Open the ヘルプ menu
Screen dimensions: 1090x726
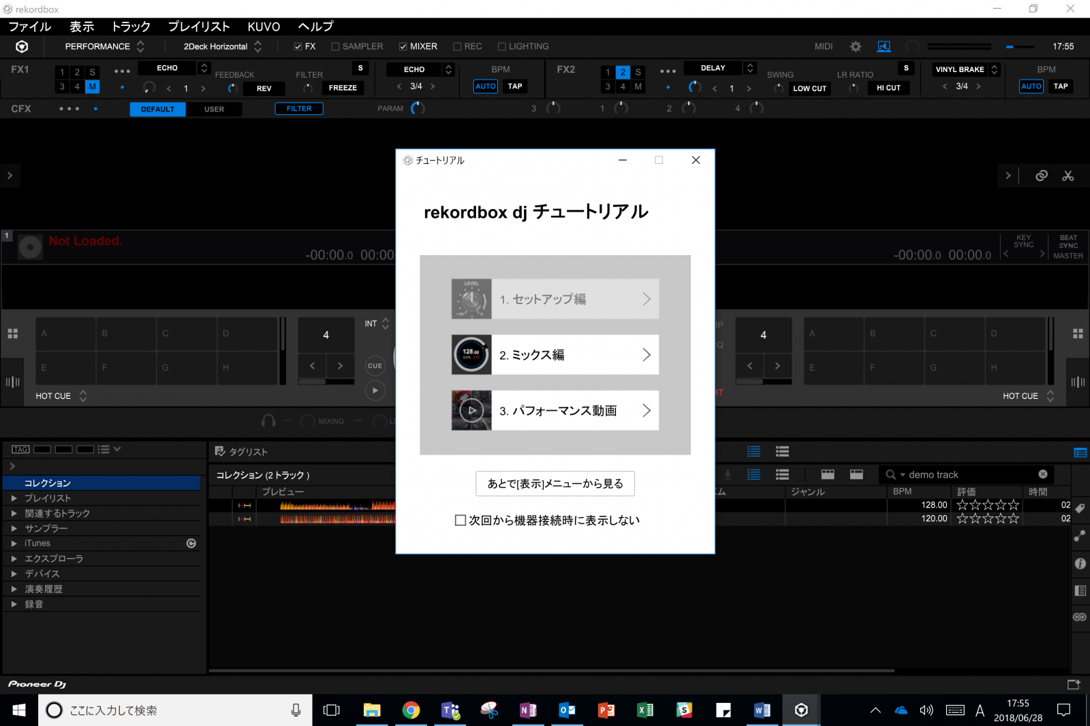click(315, 27)
